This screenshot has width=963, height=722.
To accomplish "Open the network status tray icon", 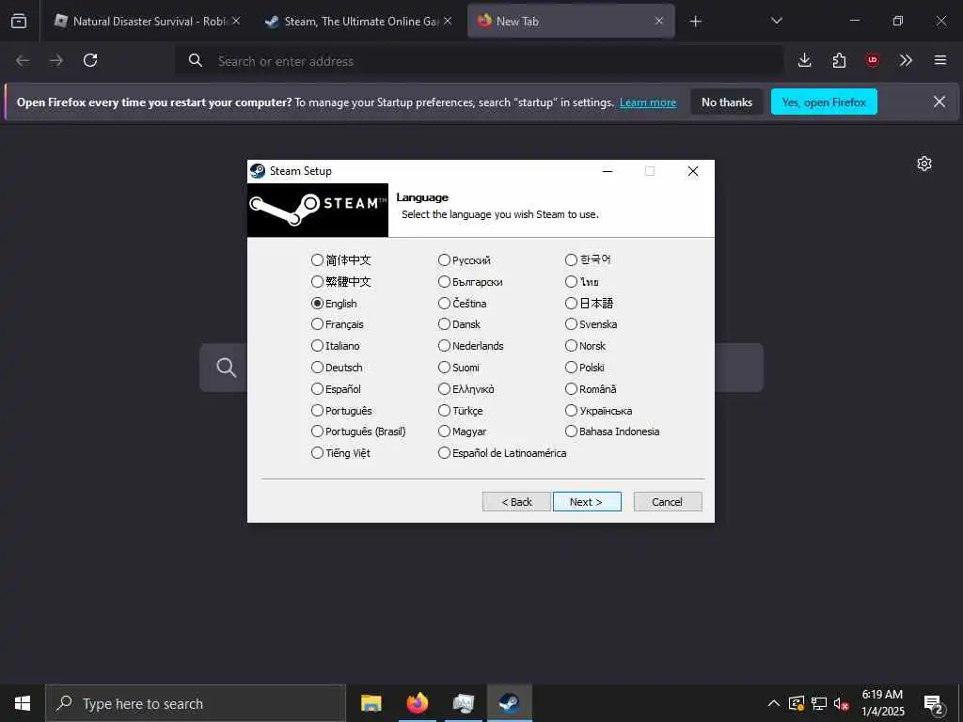I will coord(819,703).
